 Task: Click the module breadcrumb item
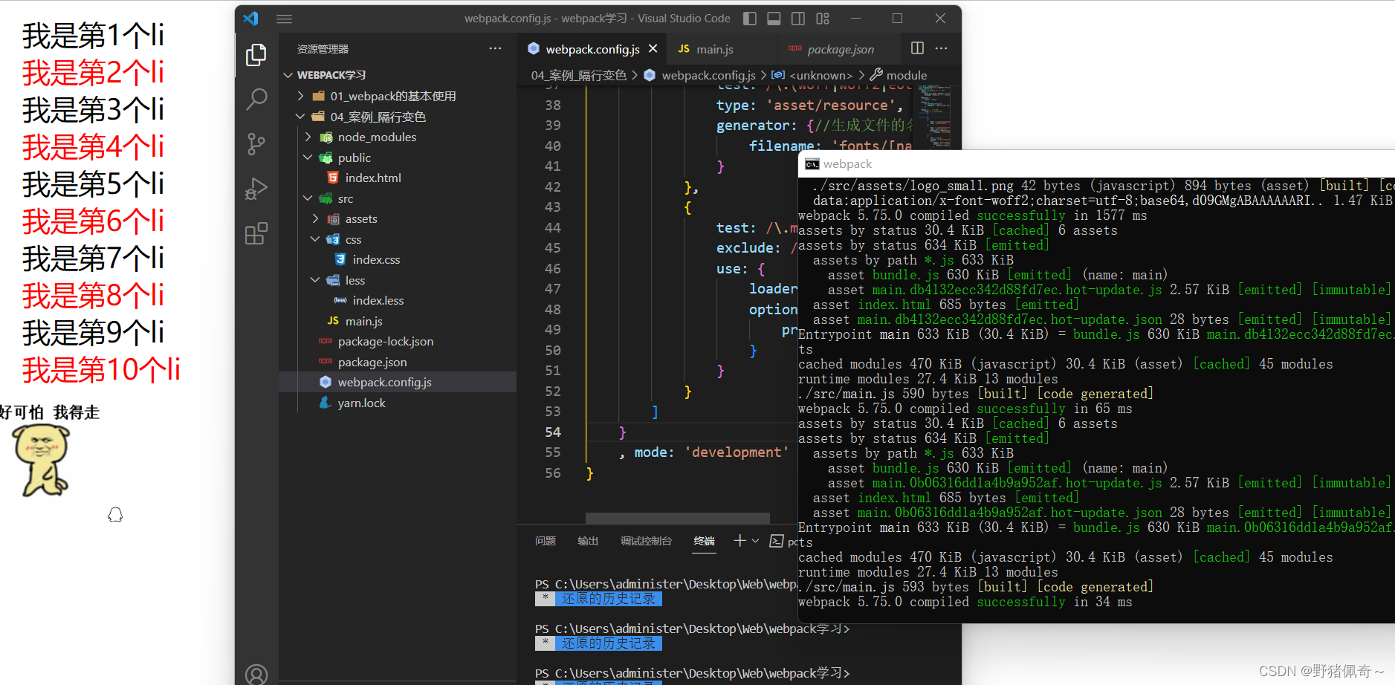[x=907, y=75]
